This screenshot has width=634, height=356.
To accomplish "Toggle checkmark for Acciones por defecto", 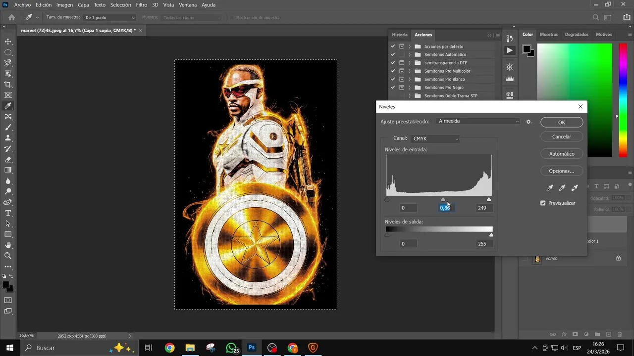I will [393, 46].
